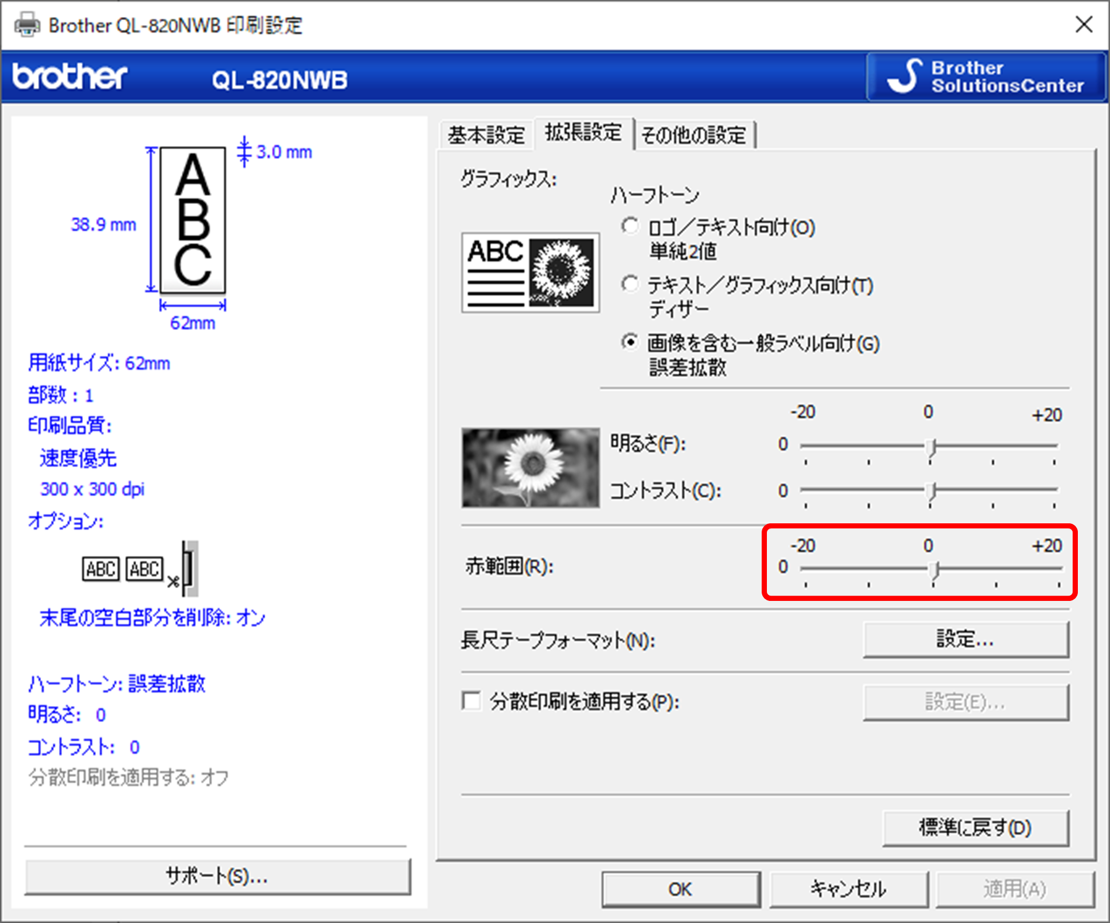Viewport: 1110px width, 923px height.
Task: Select the 拡張設定 tab
Action: point(583,133)
